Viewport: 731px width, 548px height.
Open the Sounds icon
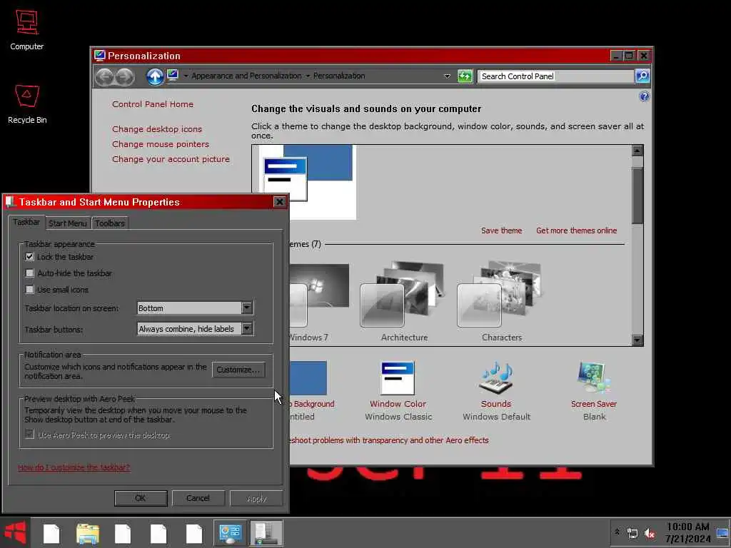(x=496, y=390)
